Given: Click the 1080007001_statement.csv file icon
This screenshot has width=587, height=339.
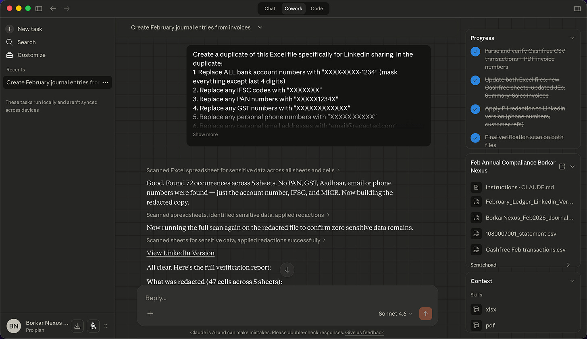Looking at the screenshot, I should pos(476,234).
